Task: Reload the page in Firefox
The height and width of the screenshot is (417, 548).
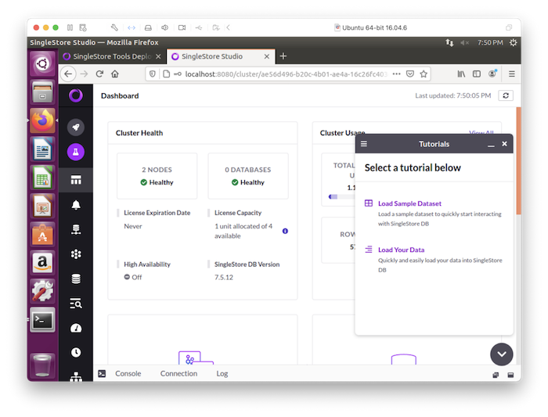Action: [99, 74]
